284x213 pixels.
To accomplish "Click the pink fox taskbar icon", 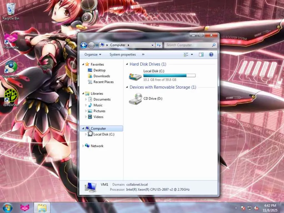I will (25, 208).
